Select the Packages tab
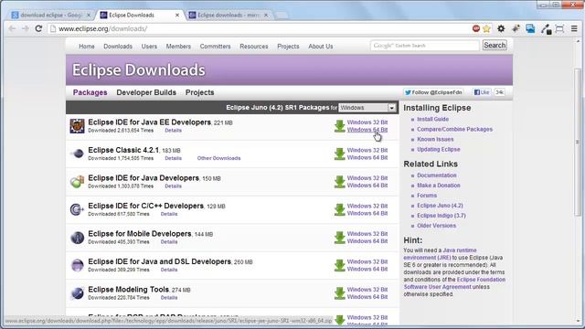This screenshot has width=585, height=329. click(90, 92)
